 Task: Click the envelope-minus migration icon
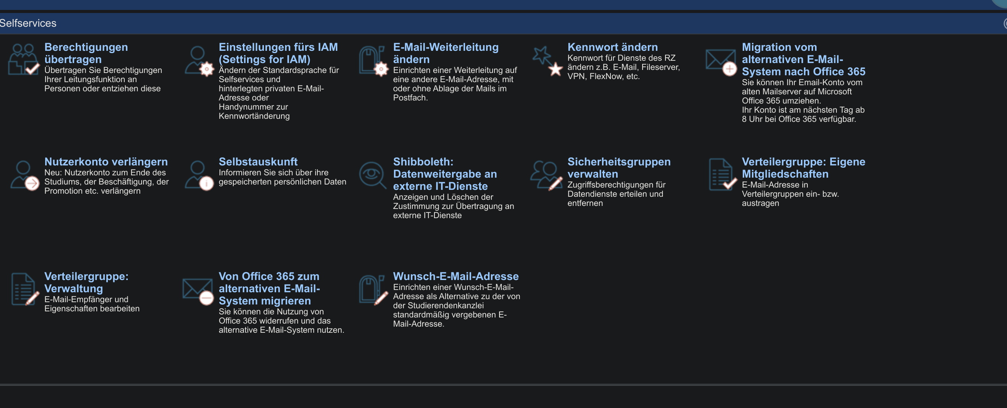[198, 291]
